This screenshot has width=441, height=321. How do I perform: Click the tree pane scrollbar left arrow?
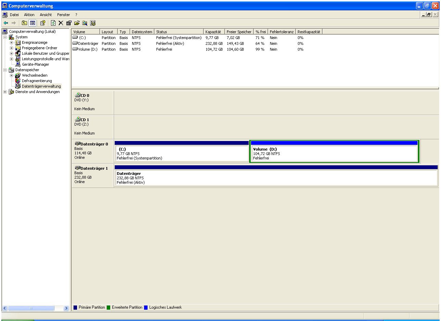[x=5, y=308]
